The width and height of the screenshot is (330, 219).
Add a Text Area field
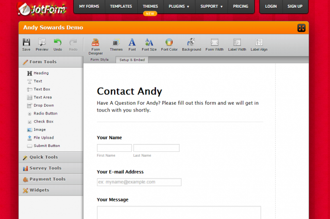(x=39, y=97)
